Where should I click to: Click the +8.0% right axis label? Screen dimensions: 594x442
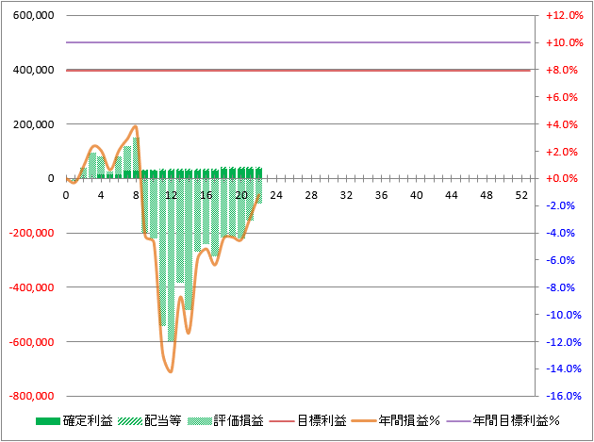tap(561, 70)
